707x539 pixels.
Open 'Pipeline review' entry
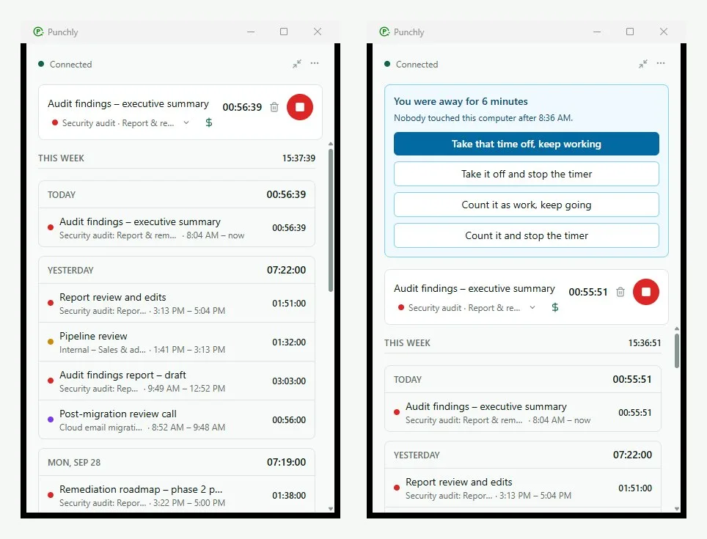pyautogui.click(x=177, y=342)
